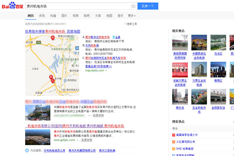The height and width of the screenshot is (156, 234).
Task: Click 黔灵山公园 park icon on map
Action: point(72,36)
